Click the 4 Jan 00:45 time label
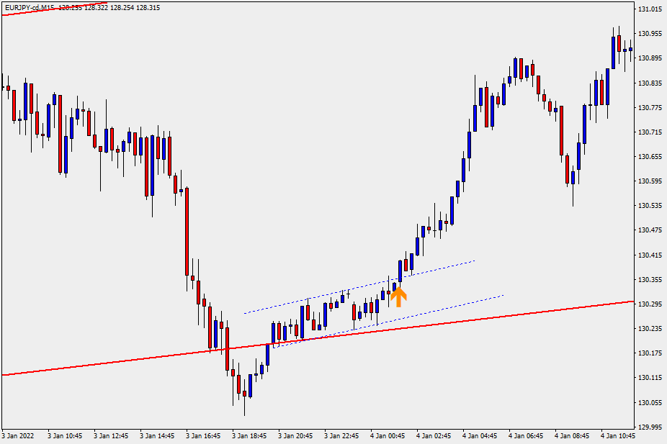The image size is (667, 444). tap(388, 436)
